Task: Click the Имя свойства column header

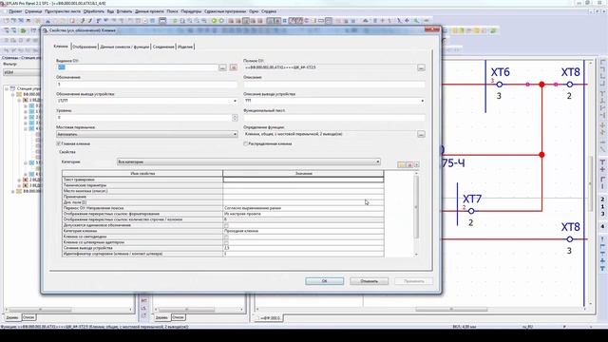Action: [x=142, y=174]
